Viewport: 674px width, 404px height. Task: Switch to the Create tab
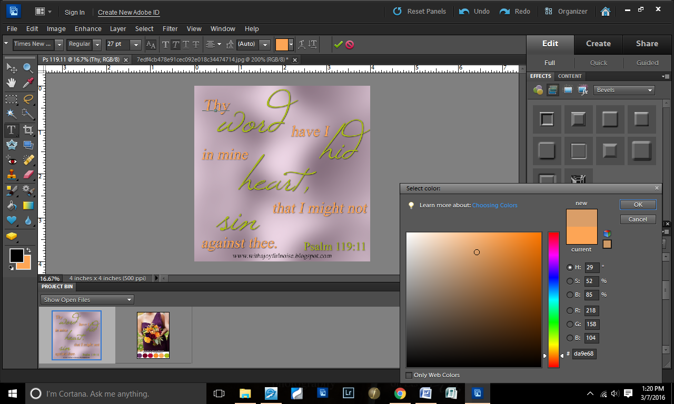pyautogui.click(x=598, y=44)
